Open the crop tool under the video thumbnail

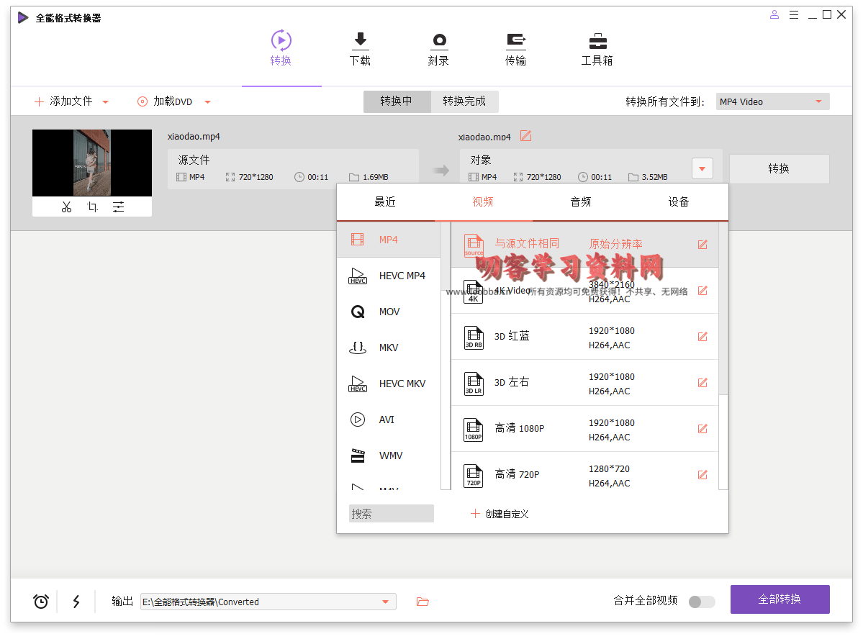tap(92, 207)
